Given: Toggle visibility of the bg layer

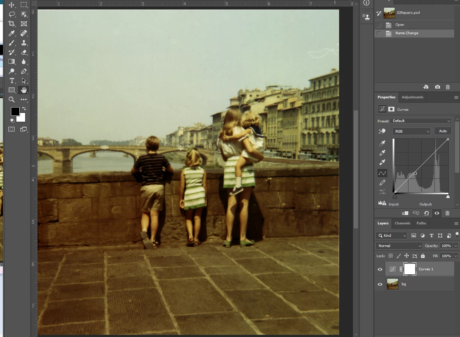Looking at the screenshot, I should pyautogui.click(x=380, y=284).
